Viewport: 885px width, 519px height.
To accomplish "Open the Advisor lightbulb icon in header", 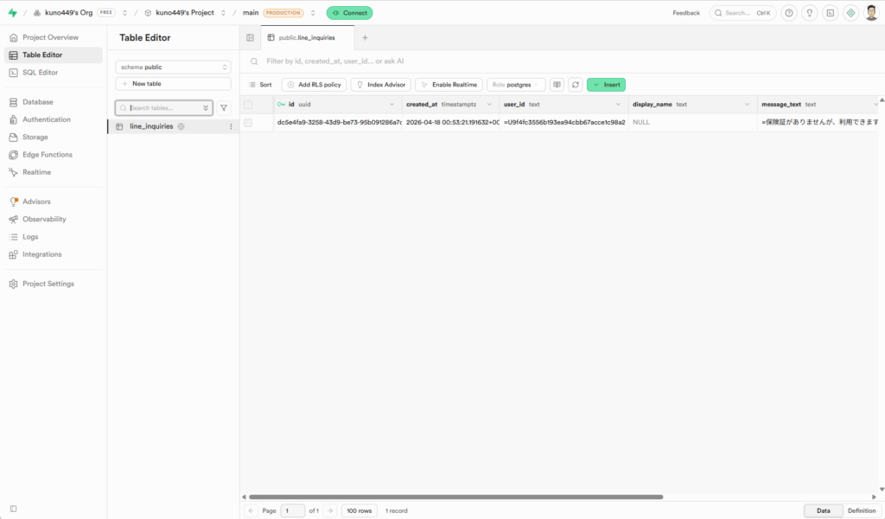I will pyautogui.click(x=809, y=13).
